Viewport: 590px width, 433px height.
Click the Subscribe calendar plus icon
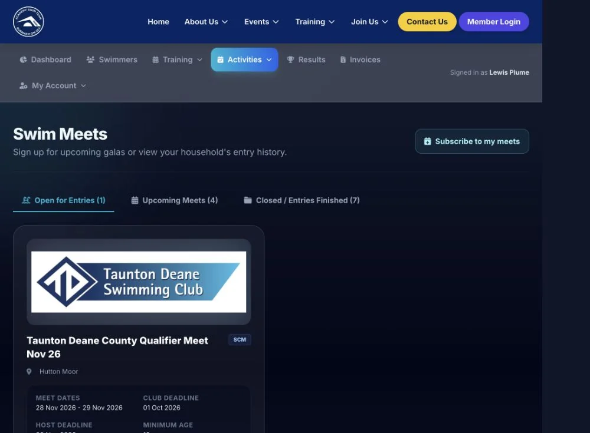[427, 141]
